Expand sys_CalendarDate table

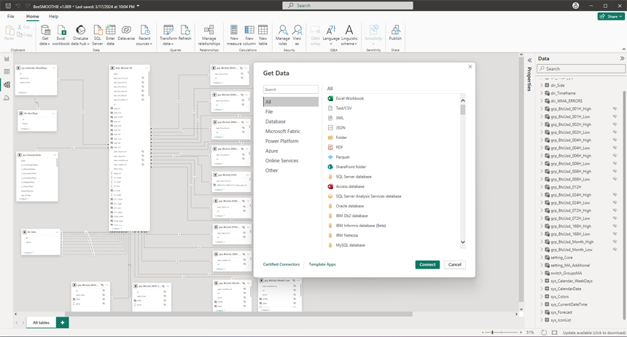point(542,289)
